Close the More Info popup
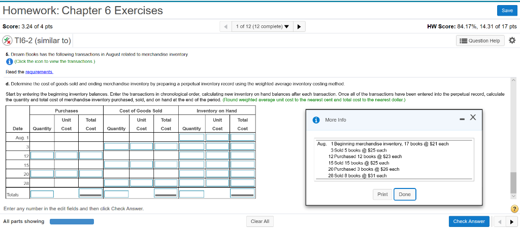Screen dimensions: 520x229 point(473,118)
